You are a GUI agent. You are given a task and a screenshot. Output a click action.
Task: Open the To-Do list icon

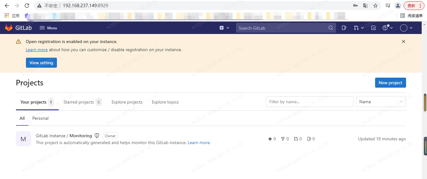click(x=374, y=28)
